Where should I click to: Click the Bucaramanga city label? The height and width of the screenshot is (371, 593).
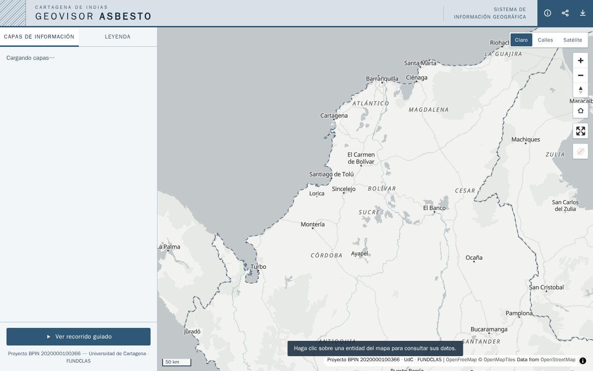(x=489, y=330)
